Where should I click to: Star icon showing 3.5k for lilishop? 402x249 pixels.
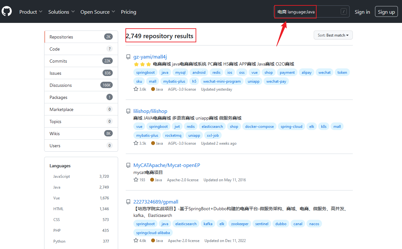[x=136, y=143]
